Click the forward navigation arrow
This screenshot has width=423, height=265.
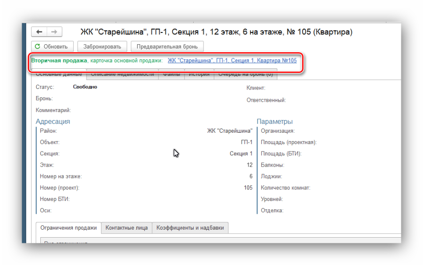(54, 32)
